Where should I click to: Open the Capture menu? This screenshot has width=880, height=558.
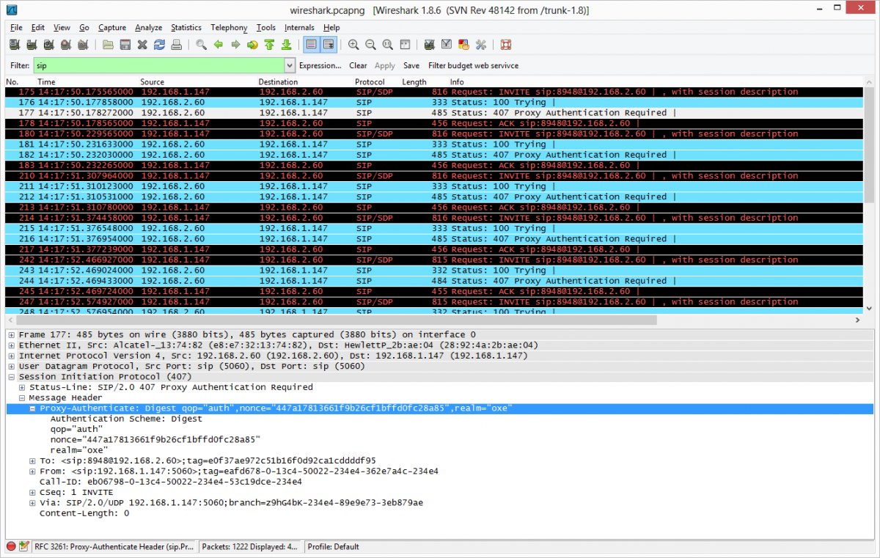click(112, 28)
